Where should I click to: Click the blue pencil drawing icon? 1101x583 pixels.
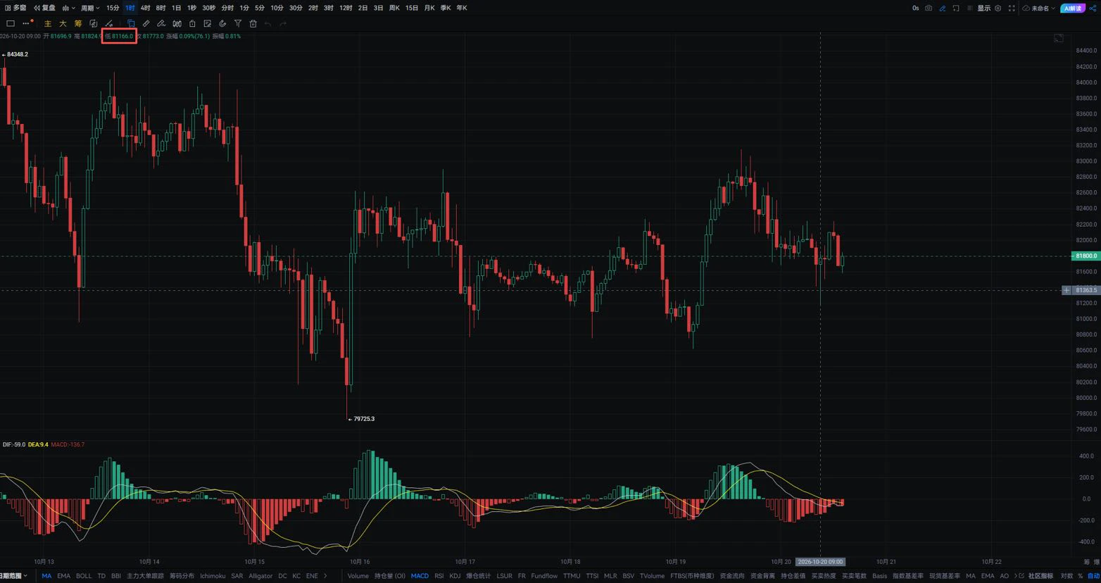(943, 8)
